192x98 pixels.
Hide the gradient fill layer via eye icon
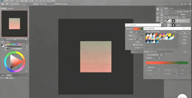click(x=165, y=21)
